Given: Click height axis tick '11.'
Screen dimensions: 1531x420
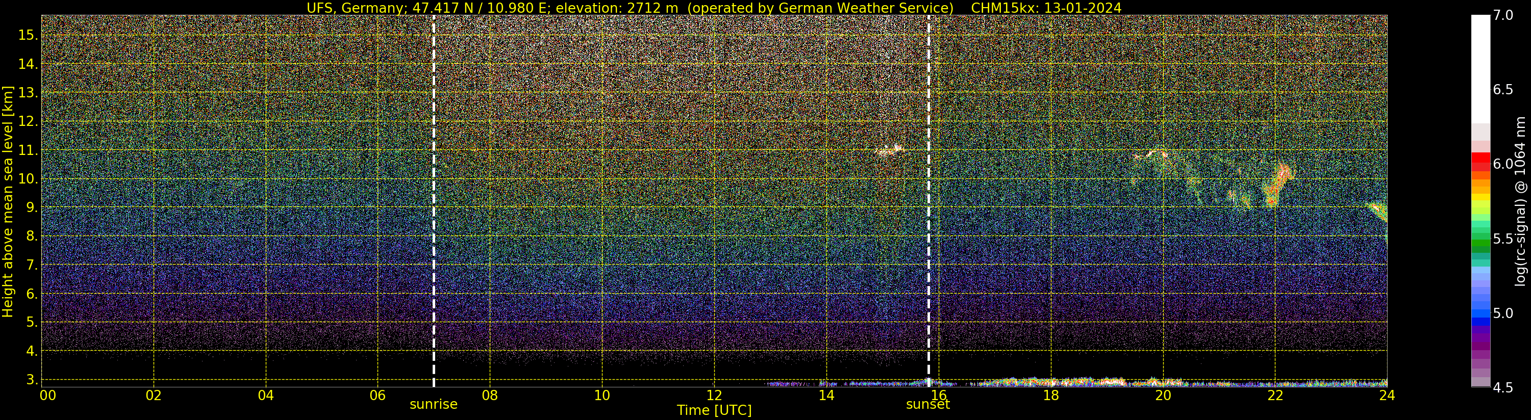Looking at the screenshot, I should (x=29, y=150).
